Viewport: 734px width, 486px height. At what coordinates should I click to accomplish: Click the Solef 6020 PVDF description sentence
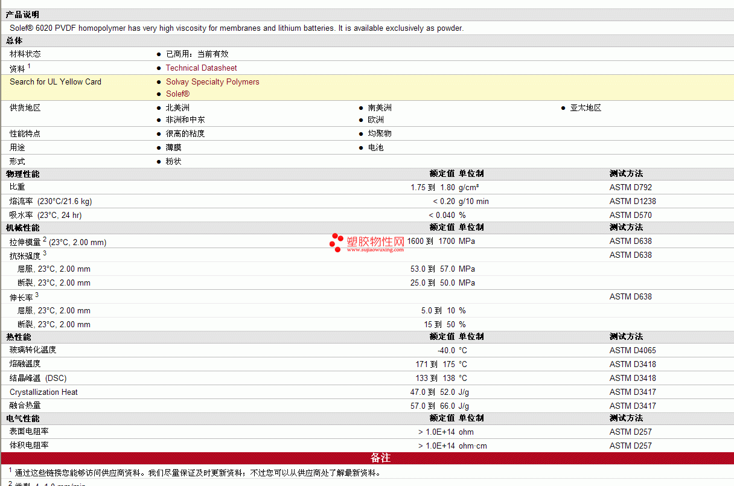coord(237,28)
